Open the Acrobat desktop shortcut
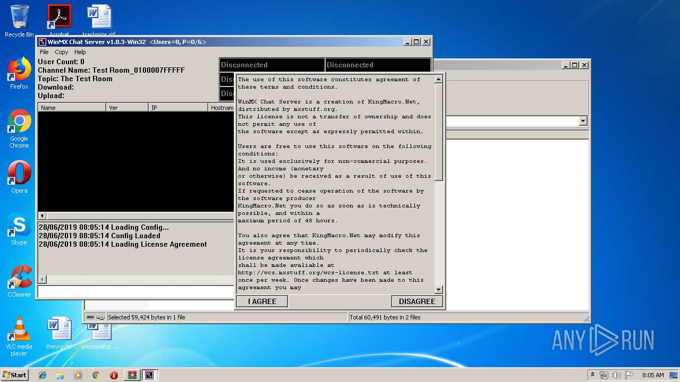The image size is (680, 382). click(59, 20)
